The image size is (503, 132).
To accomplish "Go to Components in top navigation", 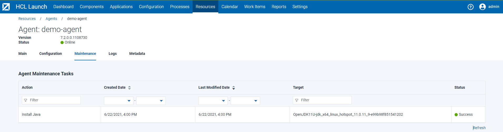I will coord(92,7).
